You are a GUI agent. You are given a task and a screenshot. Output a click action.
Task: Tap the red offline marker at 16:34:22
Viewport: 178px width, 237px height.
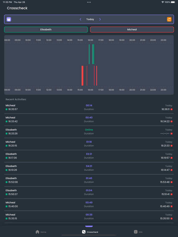pyautogui.click(x=172, y=122)
